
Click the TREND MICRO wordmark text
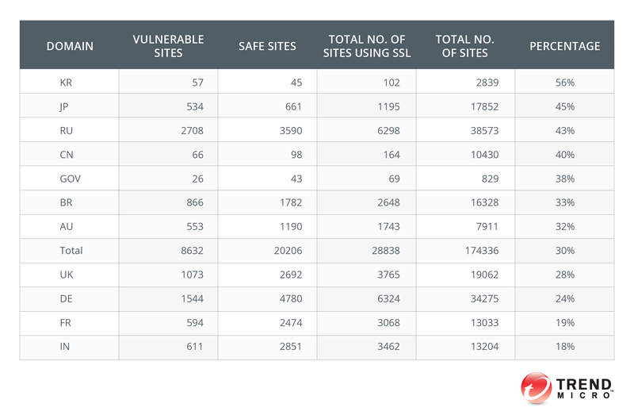click(x=585, y=389)
